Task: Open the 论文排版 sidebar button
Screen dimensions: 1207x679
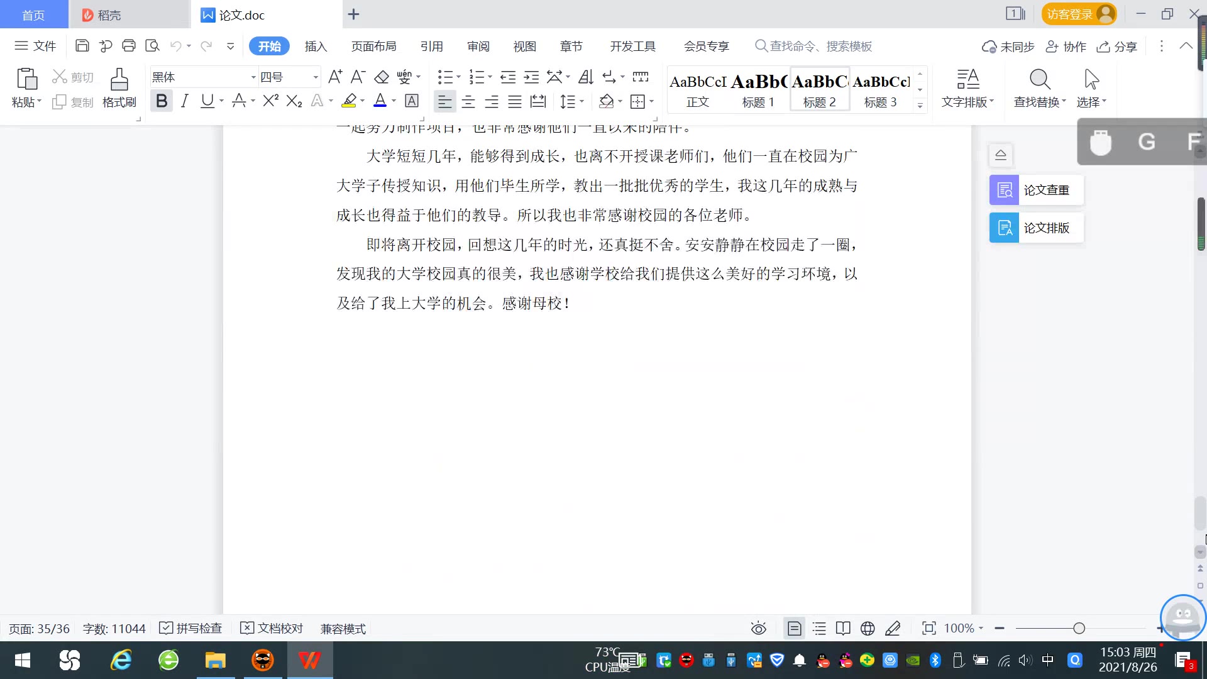Action: pyautogui.click(x=1036, y=228)
